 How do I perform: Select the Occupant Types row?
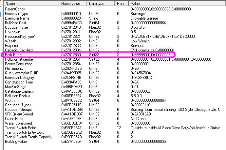pos(115,105)
